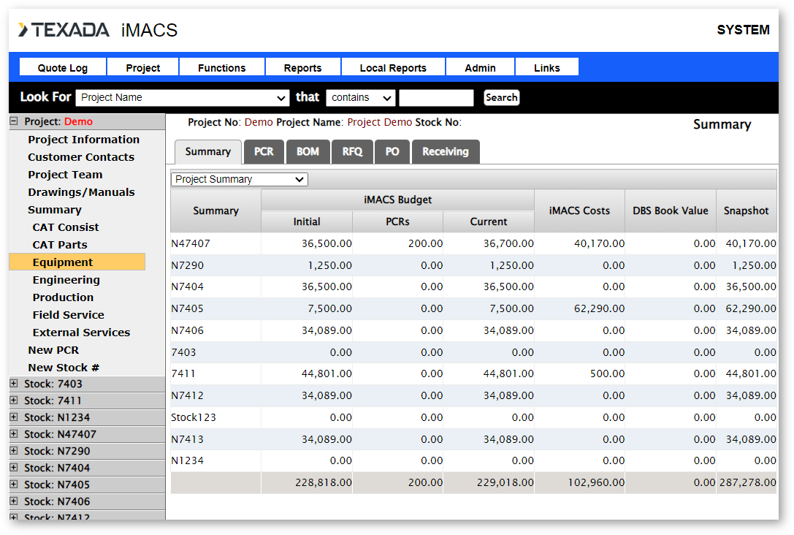The height and width of the screenshot is (535, 794).
Task: Open the 'contains' condition dropdown
Action: pos(361,98)
